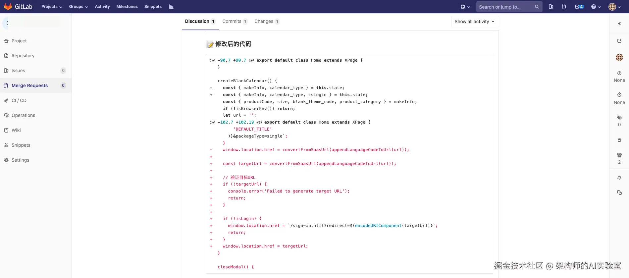Click the copy reference icon in the right sidebar

[619, 193]
